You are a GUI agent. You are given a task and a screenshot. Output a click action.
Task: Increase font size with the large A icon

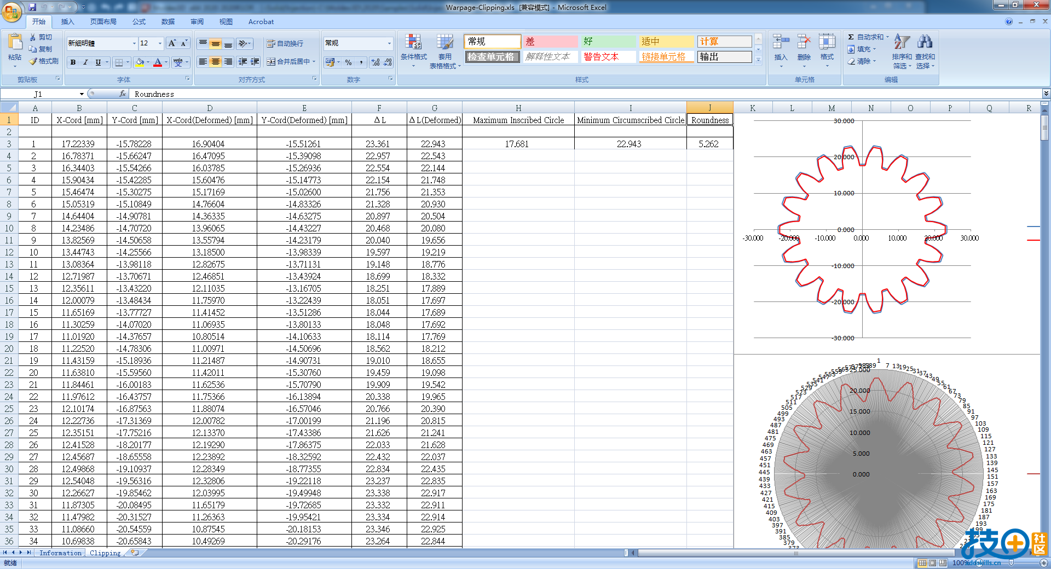tap(172, 43)
